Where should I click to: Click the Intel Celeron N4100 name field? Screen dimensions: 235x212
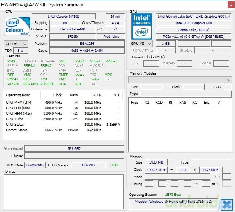point(64,16)
